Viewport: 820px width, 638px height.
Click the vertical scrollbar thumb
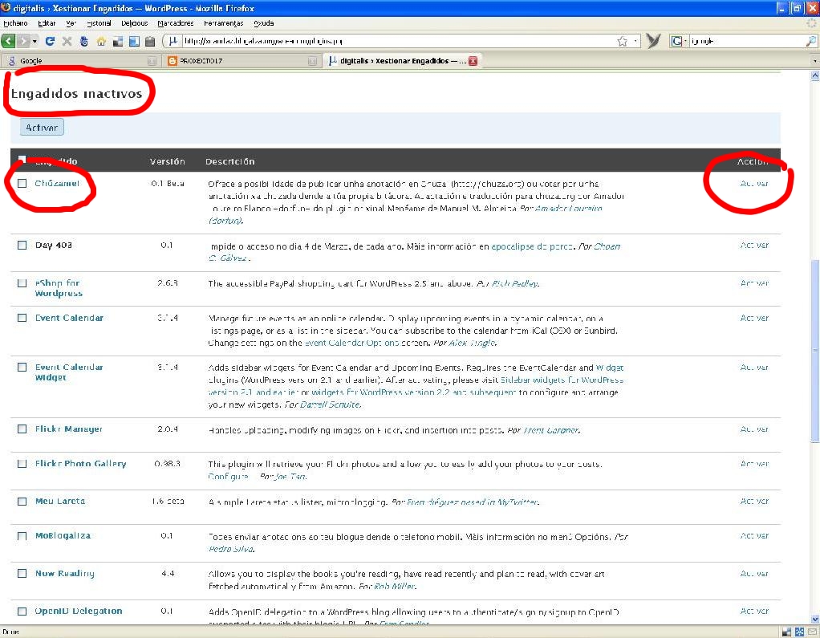pyautogui.click(x=814, y=351)
